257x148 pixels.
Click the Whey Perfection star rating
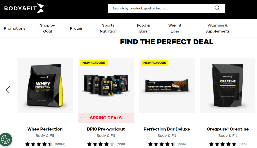[x=39, y=144]
